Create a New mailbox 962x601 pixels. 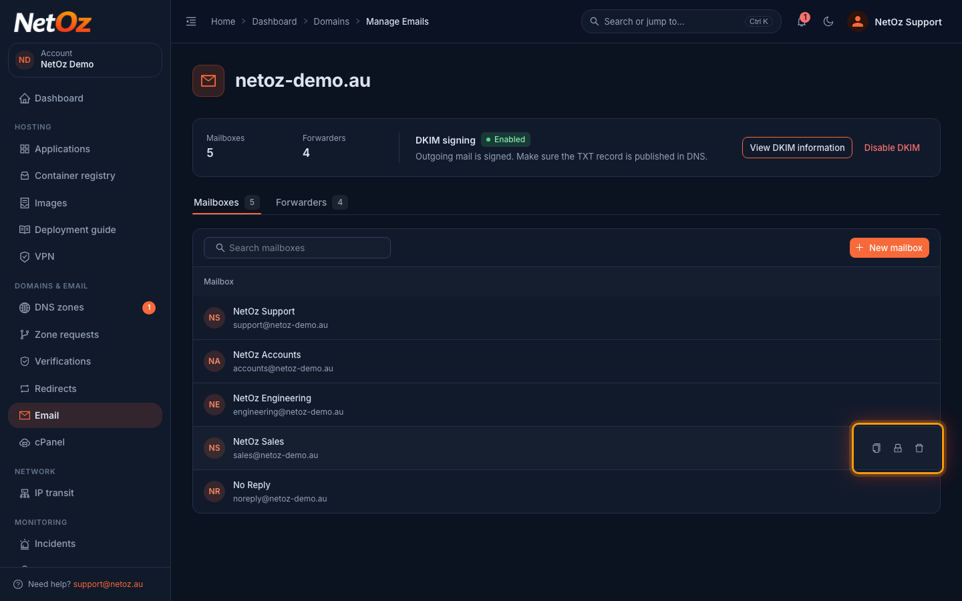tap(889, 248)
